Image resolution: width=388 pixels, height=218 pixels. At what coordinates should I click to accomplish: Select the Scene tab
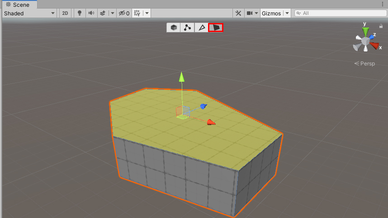pos(18,5)
